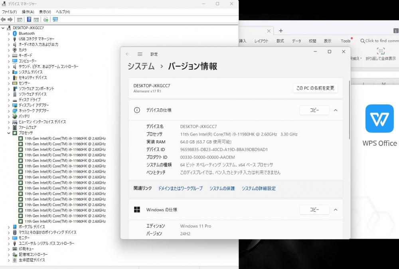Viewport: 399px width, 269px height.
Task: Click the プロセッサ category icon
Action: [15, 133]
